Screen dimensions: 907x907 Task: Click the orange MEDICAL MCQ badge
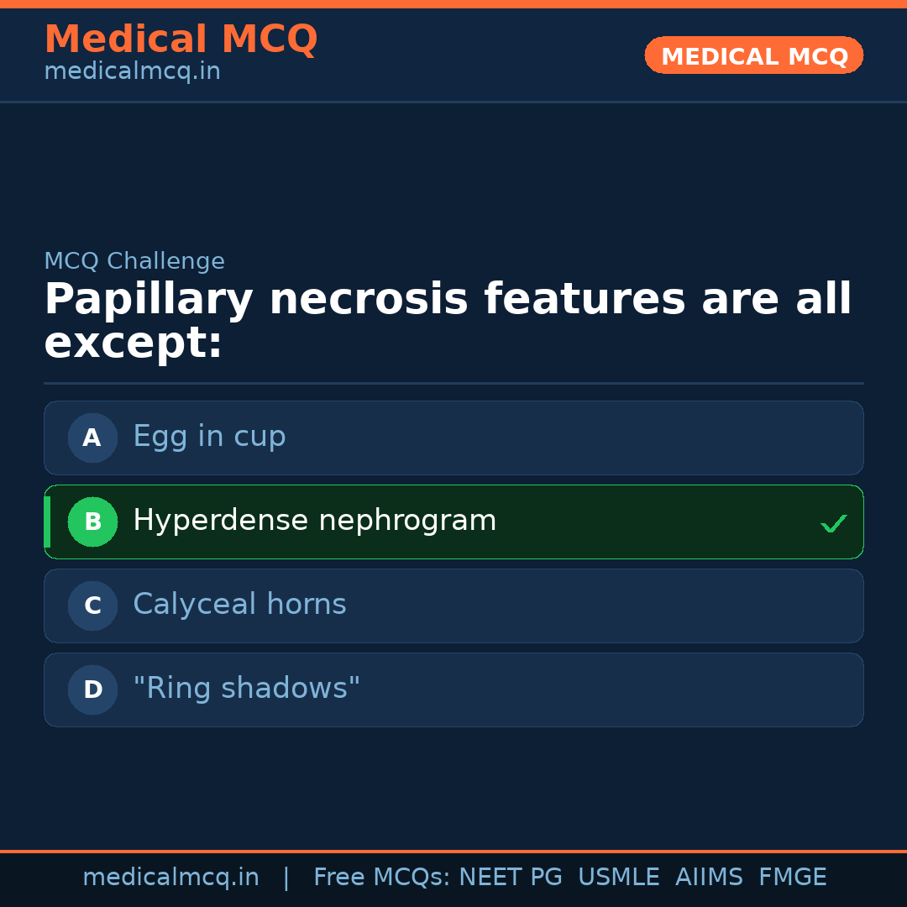tap(753, 55)
